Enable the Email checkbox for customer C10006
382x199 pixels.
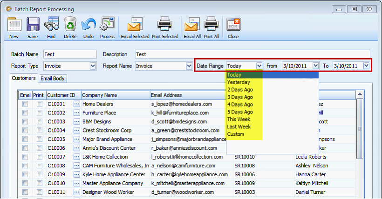25,148
